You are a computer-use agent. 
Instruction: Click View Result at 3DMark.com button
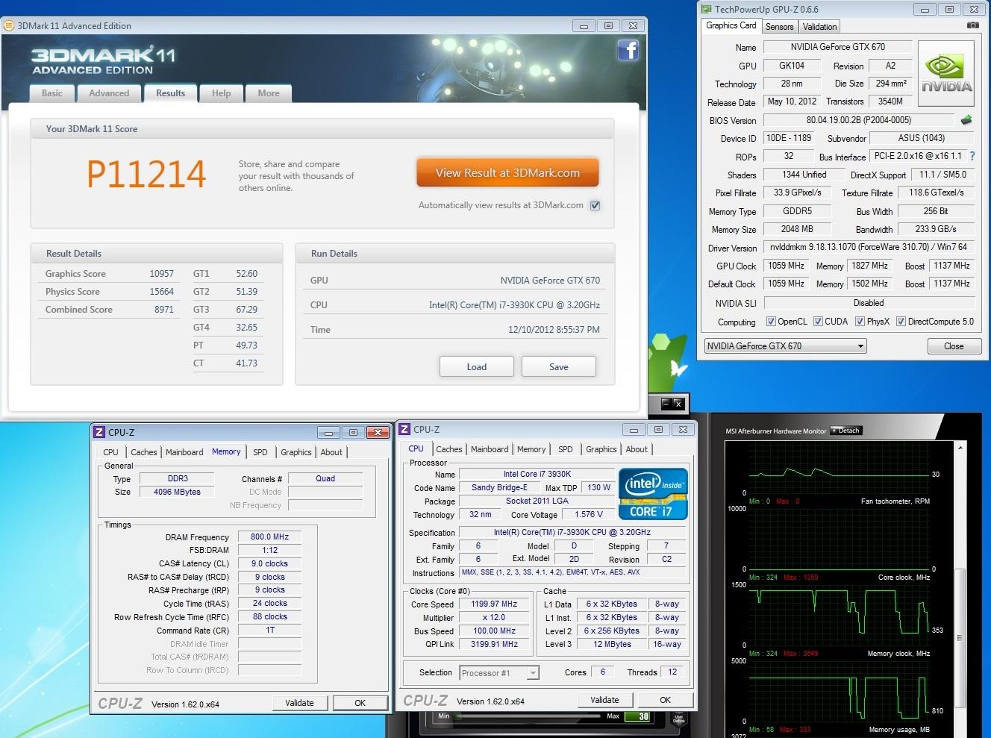[507, 173]
